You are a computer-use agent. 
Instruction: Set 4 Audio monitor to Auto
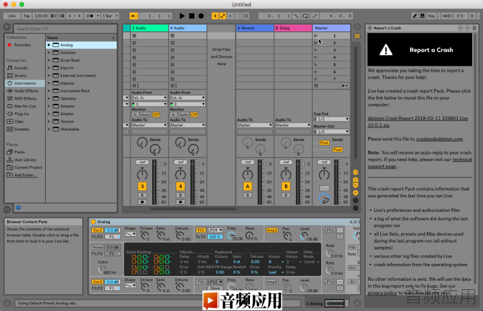tap(184, 115)
